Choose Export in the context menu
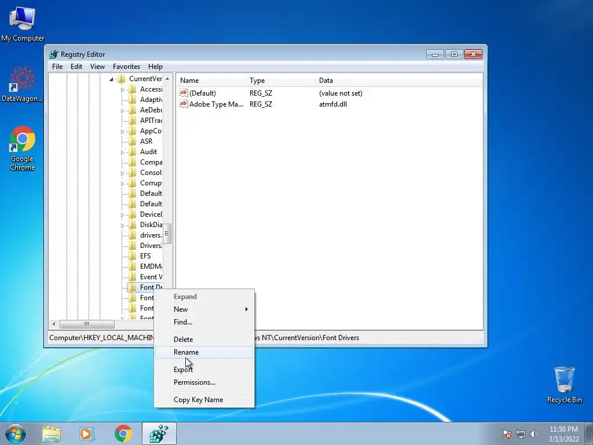Image resolution: width=593 pixels, height=445 pixels. (x=204, y=370)
